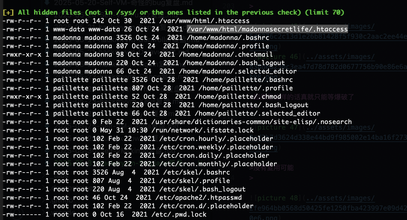Open the ../assets/images/ link after picture 48
The image size is (407, 220).
pyautogui.click(x=340, y=198)
